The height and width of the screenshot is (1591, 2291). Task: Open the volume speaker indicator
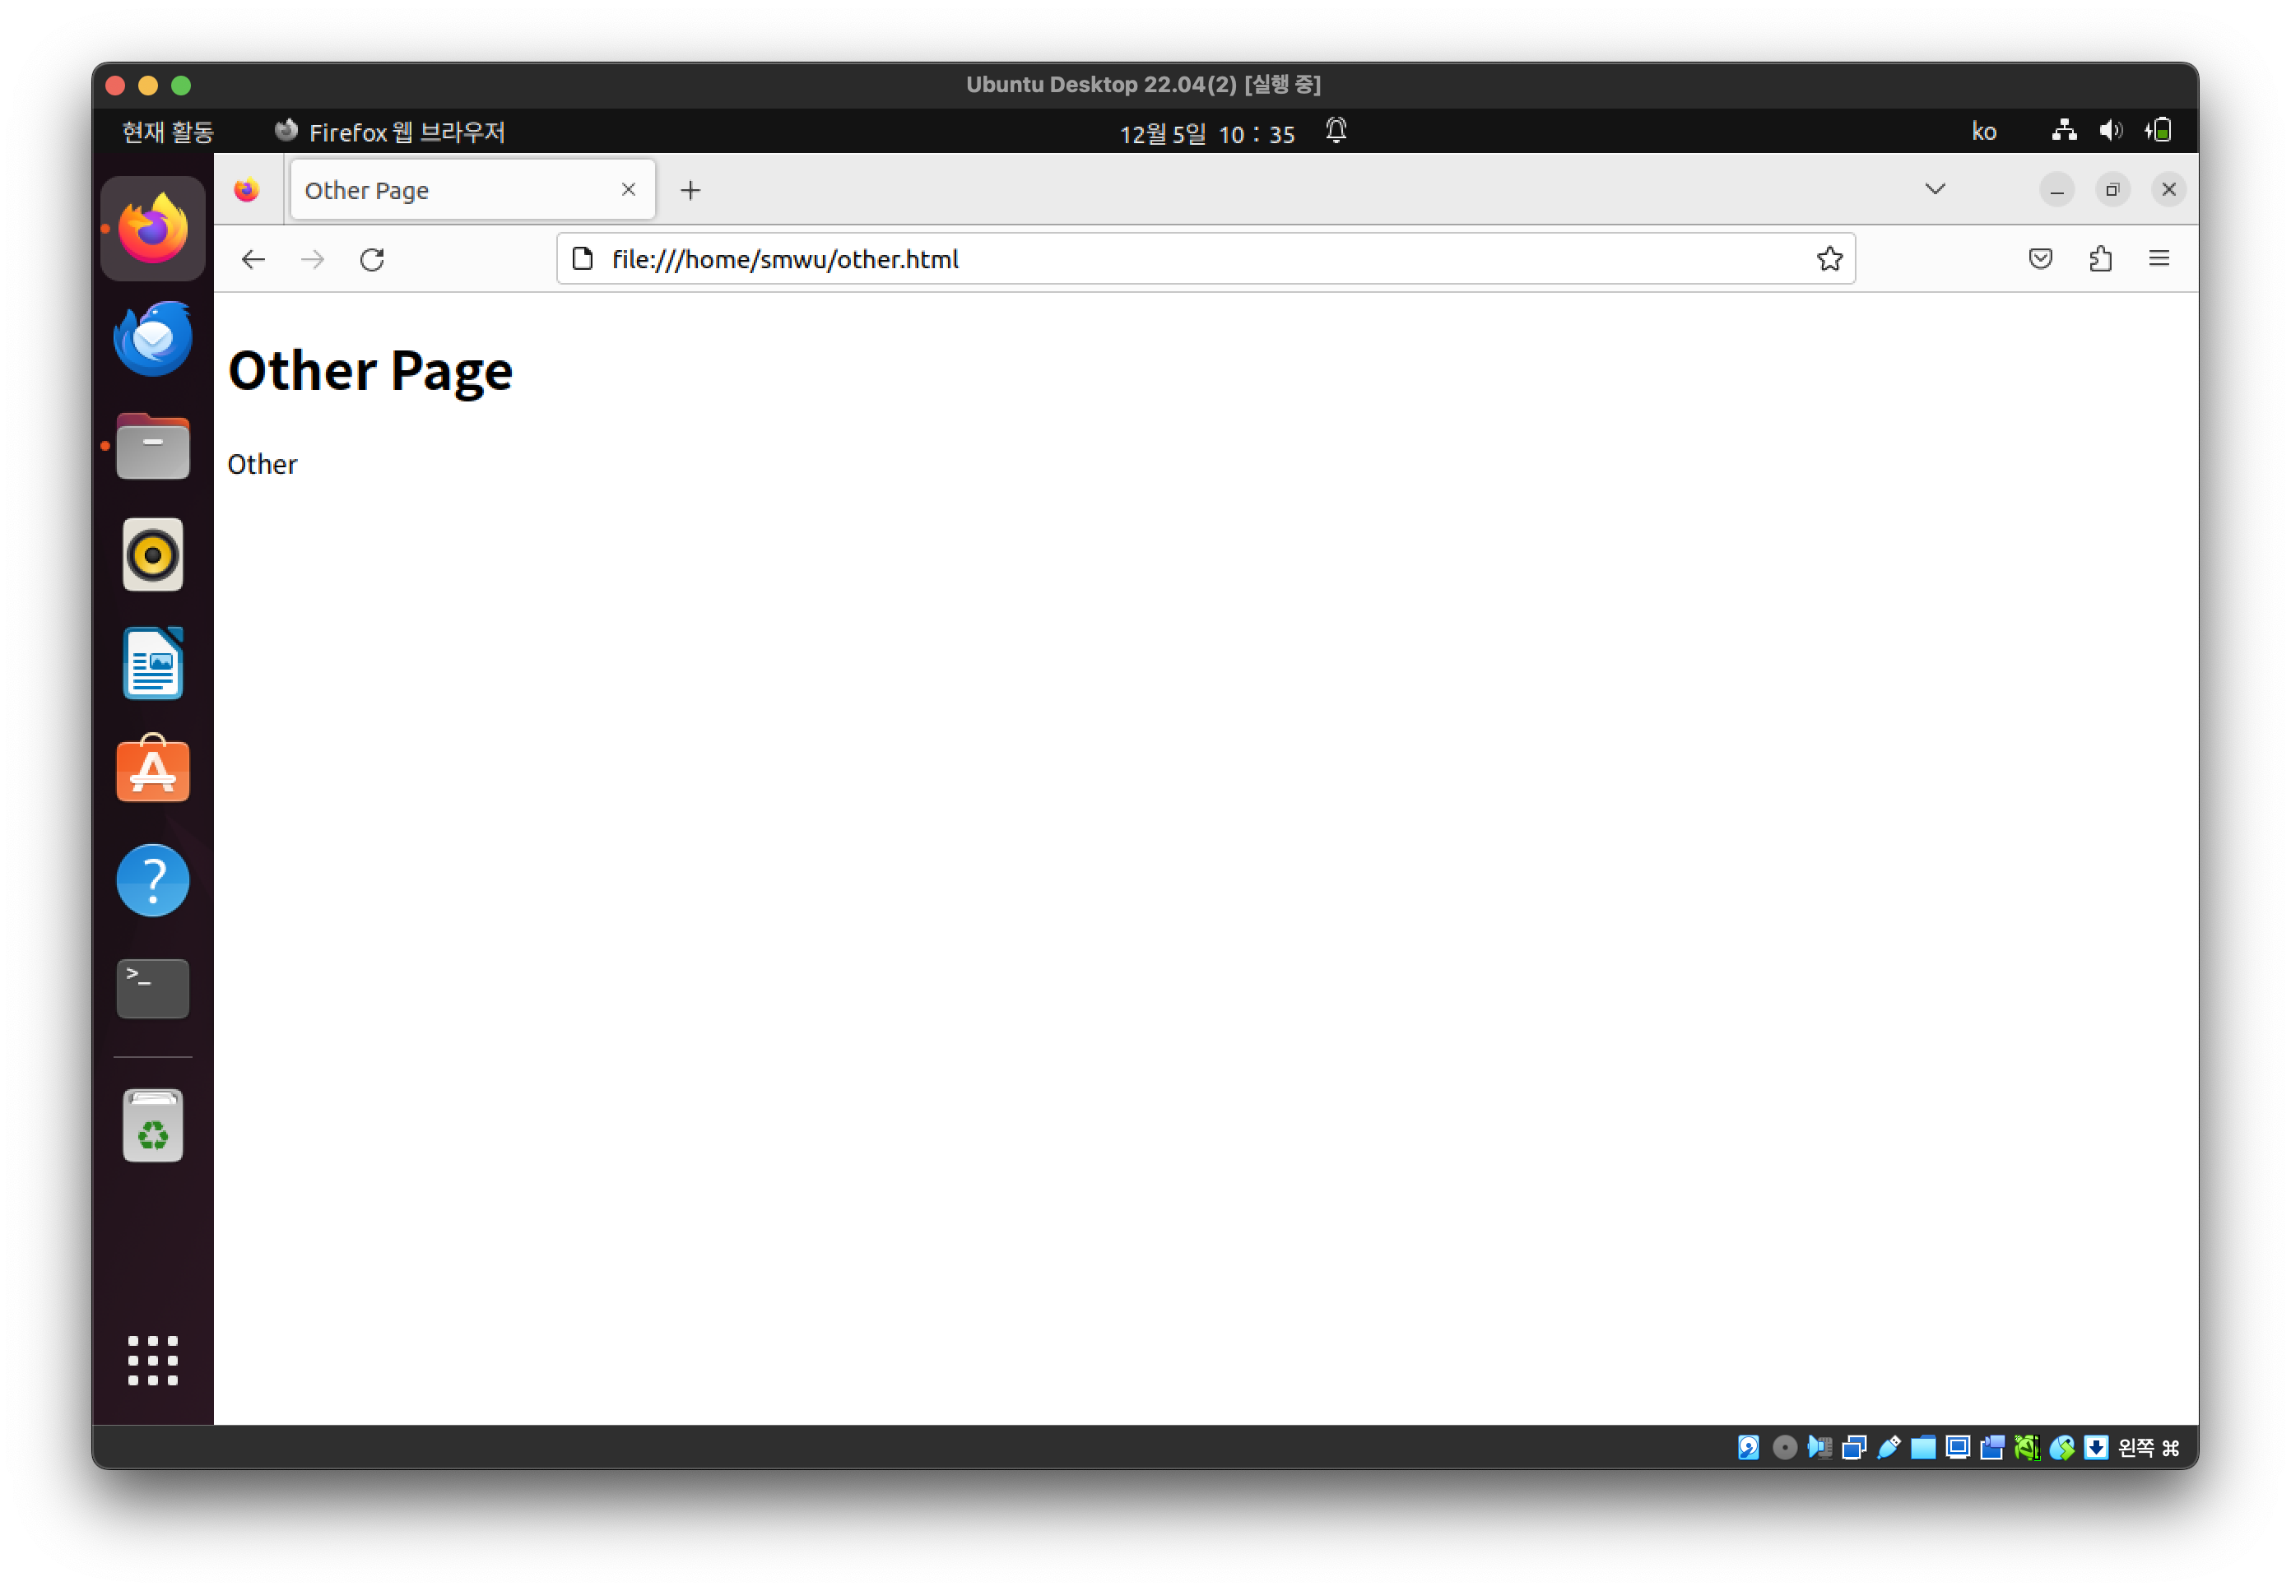[2110, 131]
